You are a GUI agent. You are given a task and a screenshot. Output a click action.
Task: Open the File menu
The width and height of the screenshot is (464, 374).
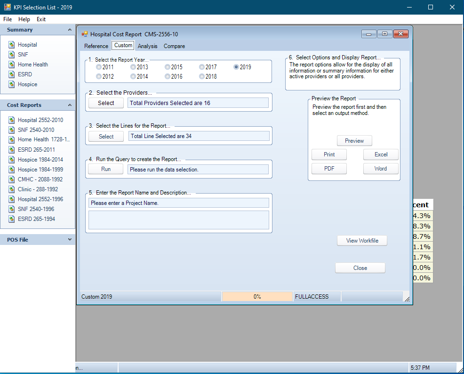pos(8,19)
